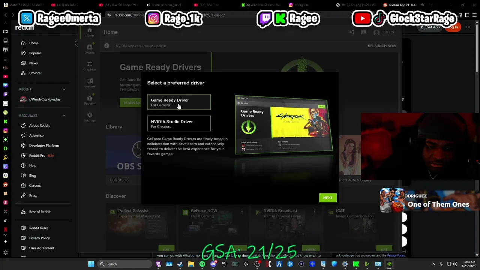
Task: Open NVIDIA Broadcast card options menu
Action: pos(315,212)
